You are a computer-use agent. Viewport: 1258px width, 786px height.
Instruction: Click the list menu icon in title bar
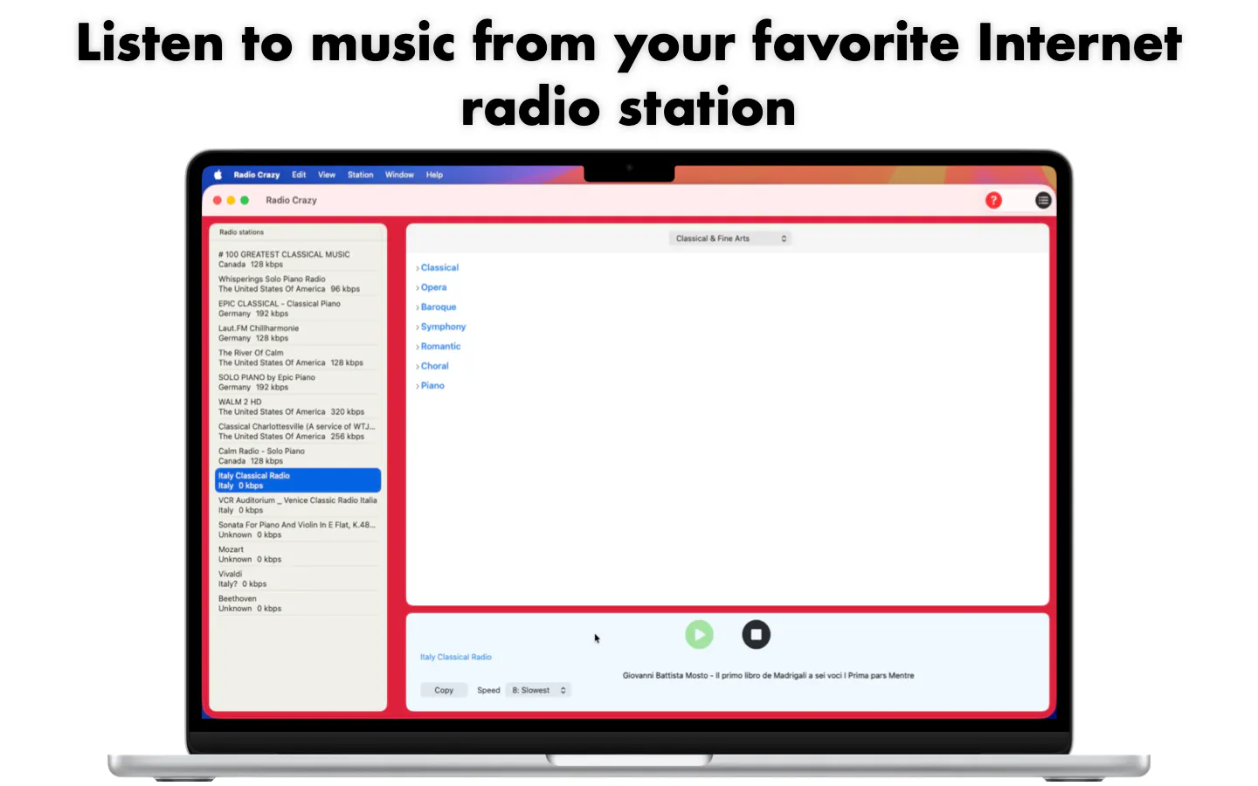click(1043, 200)
